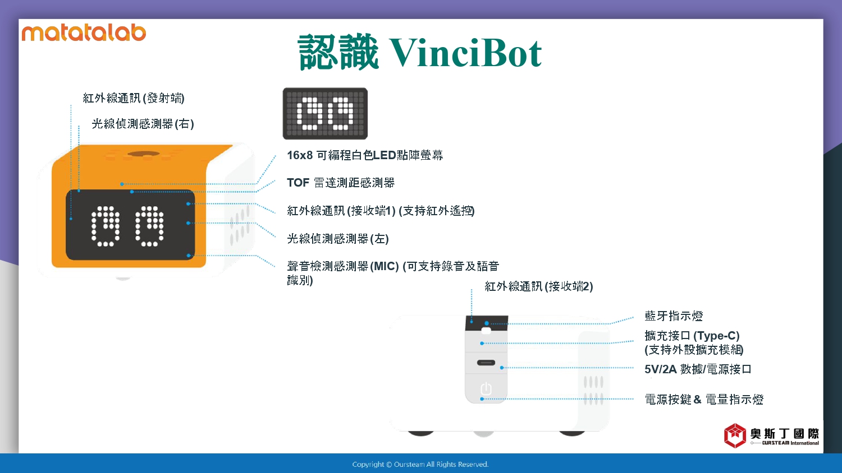Select the label 光線偵測感測器 (右)
This screenshot has width=842, height=473.
click(143, 124)
